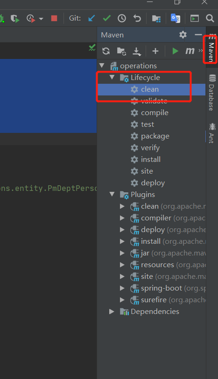
Task: Select the resources plugin row
Action: coord(151,265)
